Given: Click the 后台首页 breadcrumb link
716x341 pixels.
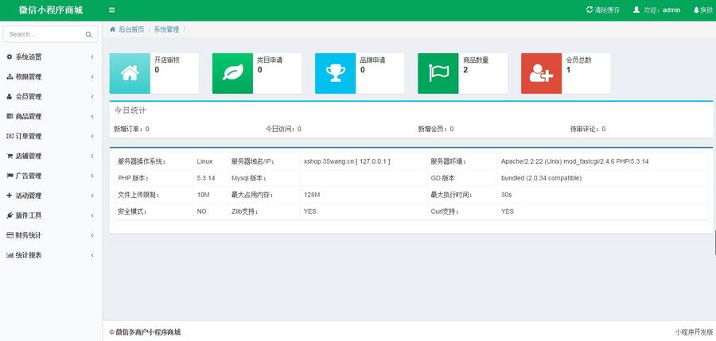Looking at the screenshot, I should [131, 29].
